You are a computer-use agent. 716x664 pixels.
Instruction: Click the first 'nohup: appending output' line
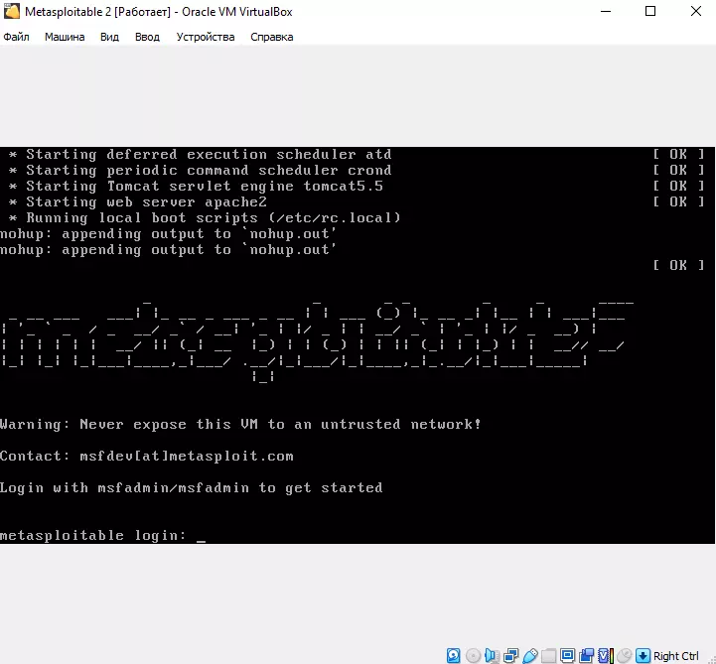(x=168, y=233)
